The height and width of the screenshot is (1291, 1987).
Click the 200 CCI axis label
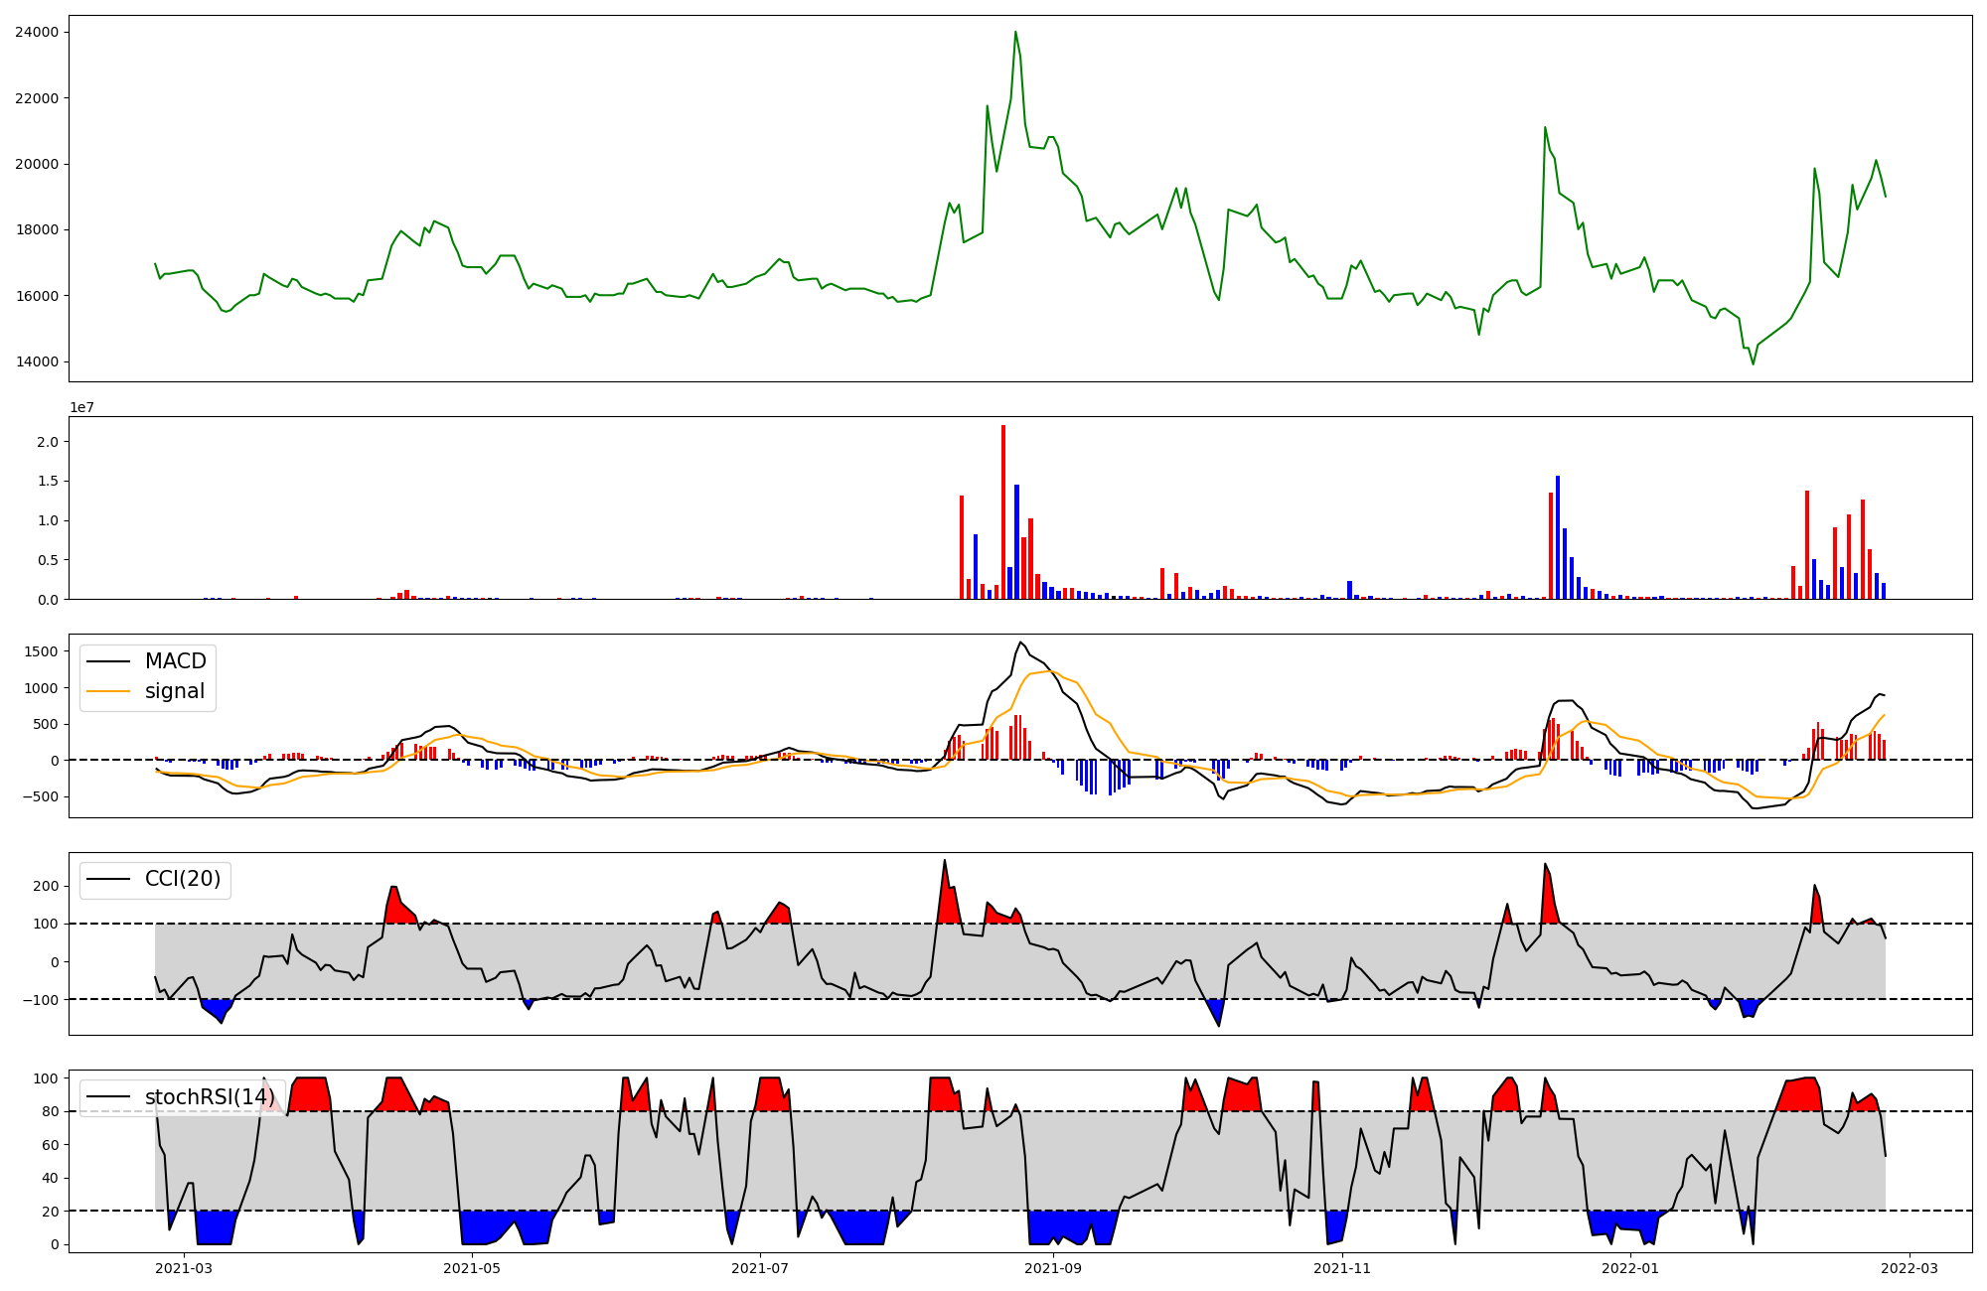(46, 886)
